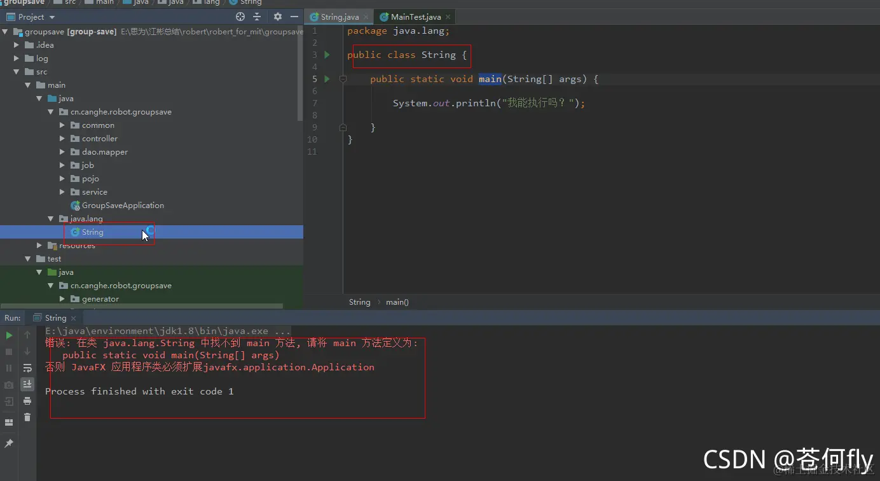Click line number 7 in editor gutter
Screen dimensions: 880x481
pos(314,103)
